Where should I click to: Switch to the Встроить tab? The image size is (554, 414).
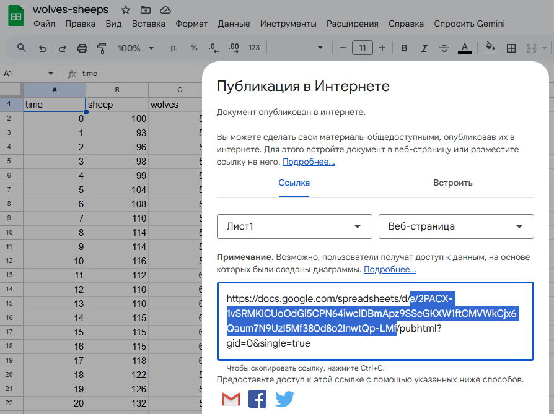click(452, 183)
